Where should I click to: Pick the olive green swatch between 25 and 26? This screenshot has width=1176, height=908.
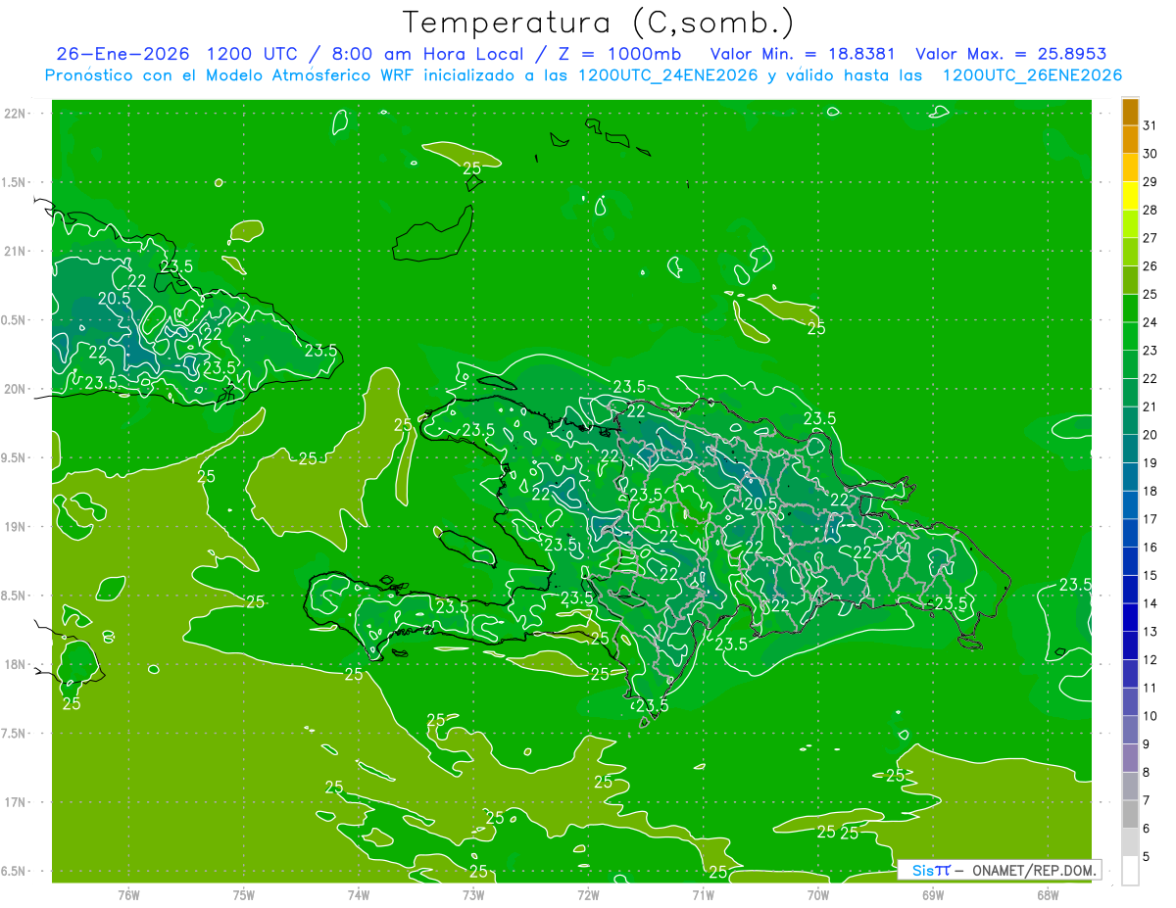coord(1130,280)
